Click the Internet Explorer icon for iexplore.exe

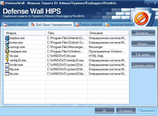coord(7,38)
